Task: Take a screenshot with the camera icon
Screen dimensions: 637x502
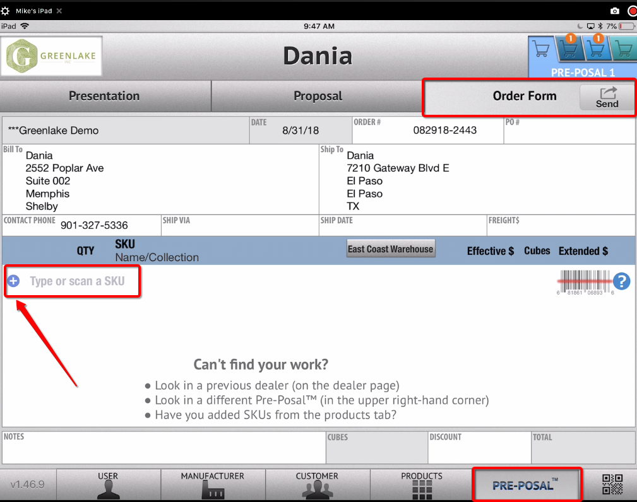Action: (615, 11)
